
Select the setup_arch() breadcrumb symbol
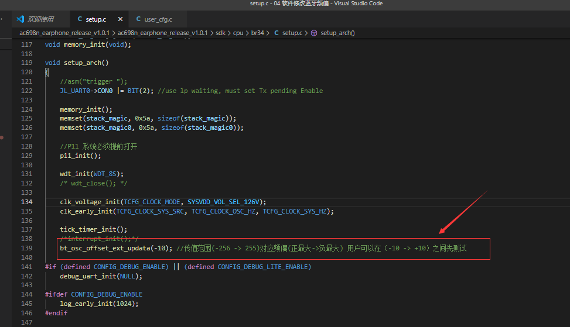coord(337,33)
